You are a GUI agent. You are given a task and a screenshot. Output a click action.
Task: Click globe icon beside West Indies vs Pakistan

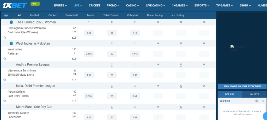pyautogui.click(x=11, y=43)
